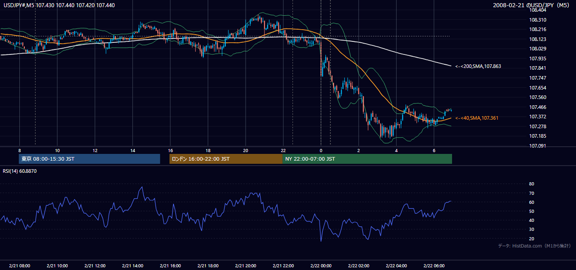The image size is (576, 270).
Task: Click the 2/21 10:00 time label
Action: tap(57, 266)
